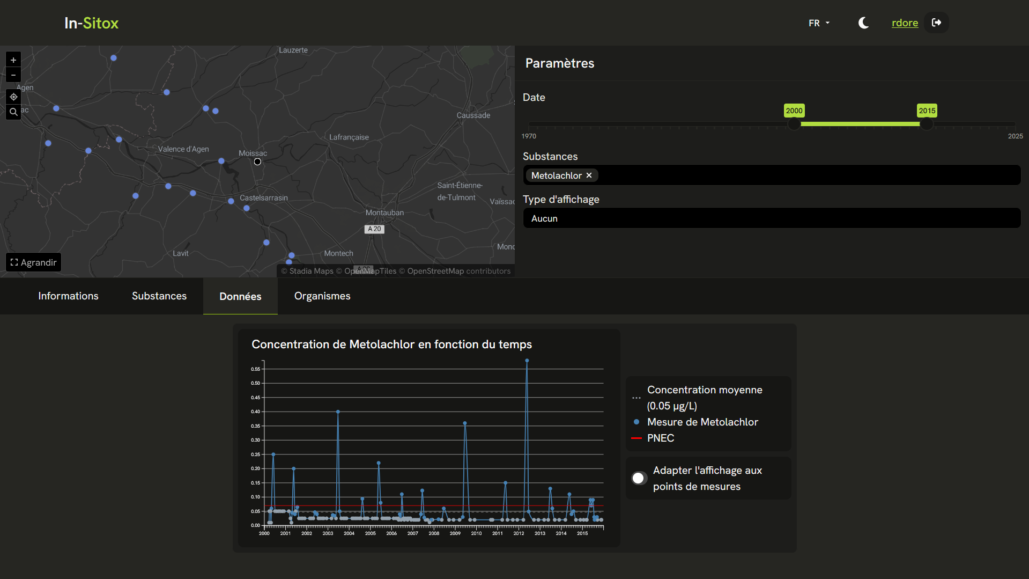
Task: Select the white station circle near Moissac
Action: [257, 162]
